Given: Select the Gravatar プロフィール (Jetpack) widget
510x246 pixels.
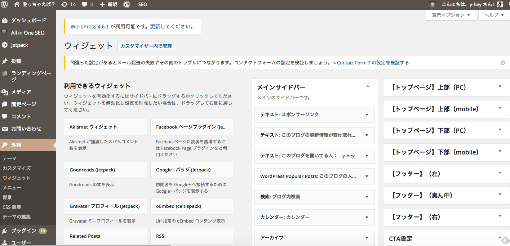Looking at the screenshot, I should click(x=105, y=206).
